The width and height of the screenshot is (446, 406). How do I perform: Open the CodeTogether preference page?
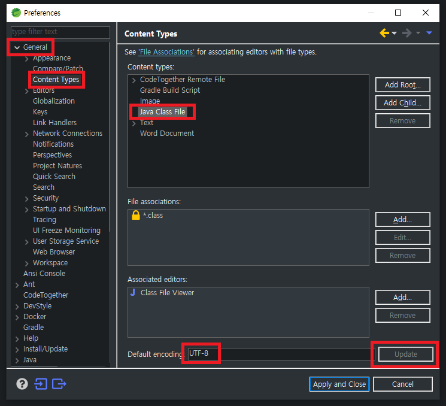[45, 295]
